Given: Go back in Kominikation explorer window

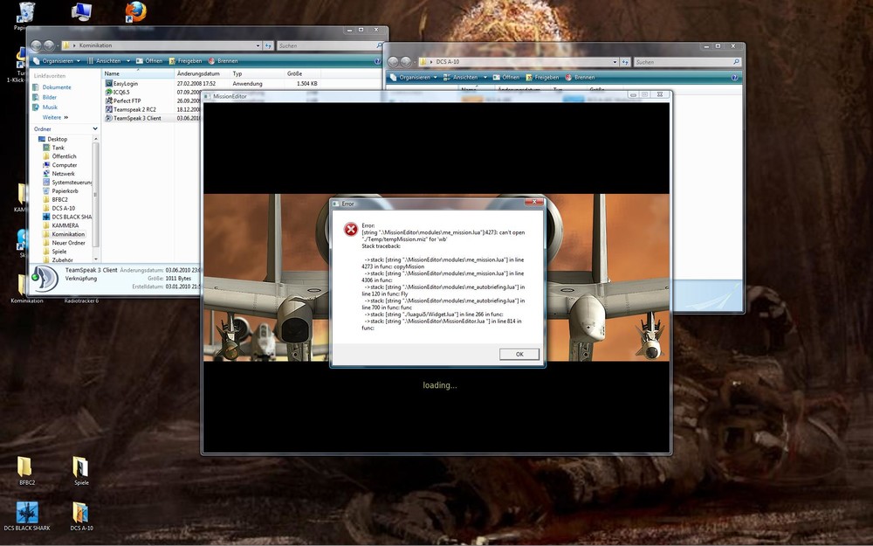Looking at the screenshot, I should pyautogui.click(x=36, y=45).
